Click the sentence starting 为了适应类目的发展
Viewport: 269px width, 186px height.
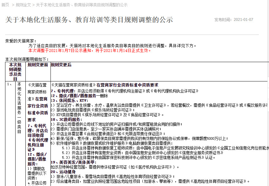click(x=112, y=46)
